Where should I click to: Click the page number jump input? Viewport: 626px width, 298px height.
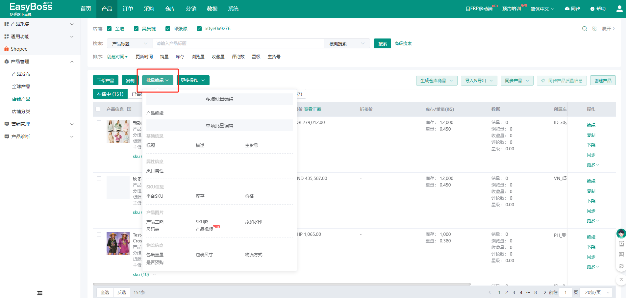tap(566, 292)
